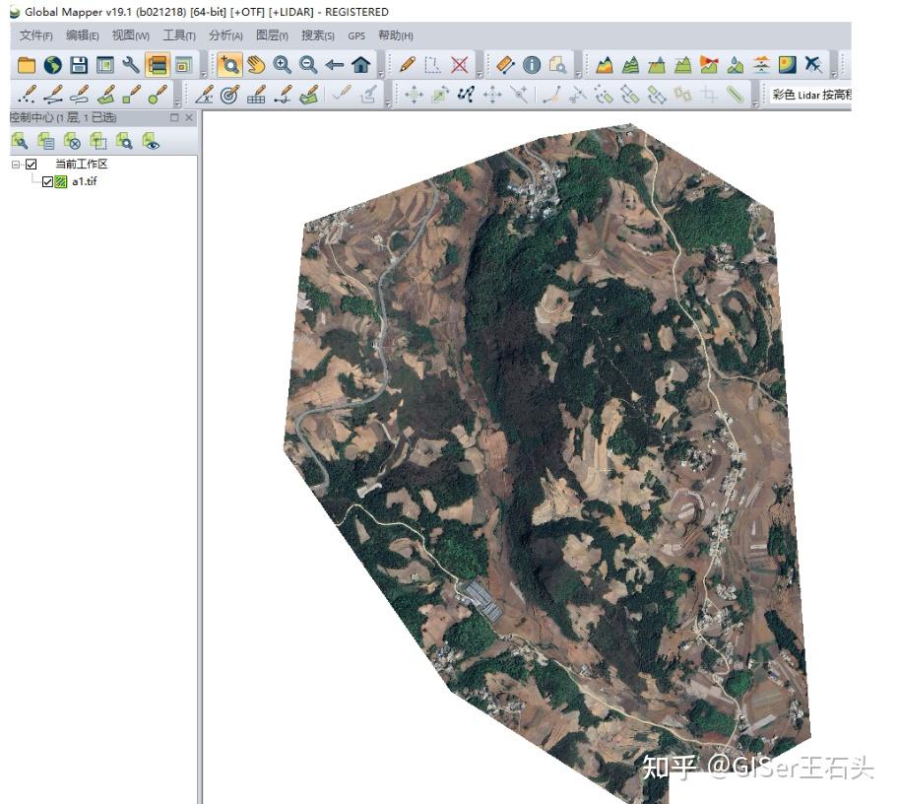Viewport: 897px width, 804px height.
Task: Click the zoom toolbar overflow arrow
Action: 382,75
